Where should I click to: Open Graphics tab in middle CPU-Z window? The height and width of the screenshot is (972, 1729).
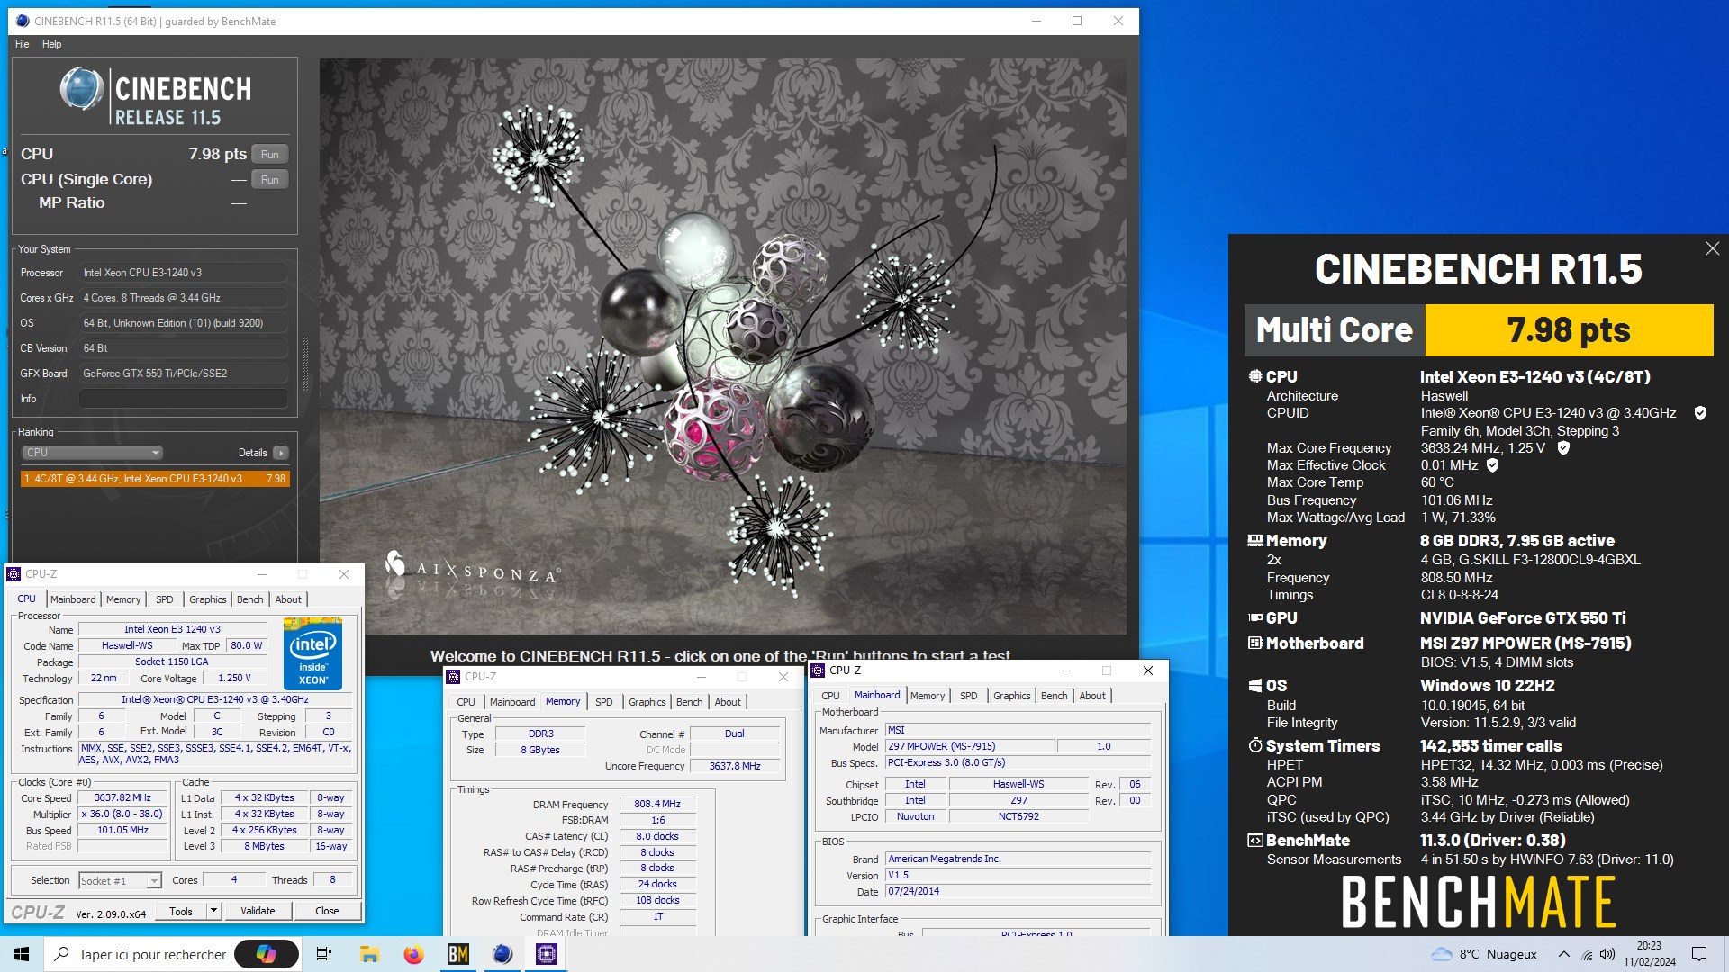click(x=647, y=702)
